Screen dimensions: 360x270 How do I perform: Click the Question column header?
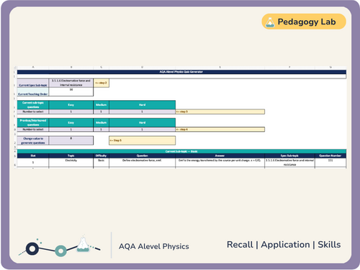coord(142,156)
